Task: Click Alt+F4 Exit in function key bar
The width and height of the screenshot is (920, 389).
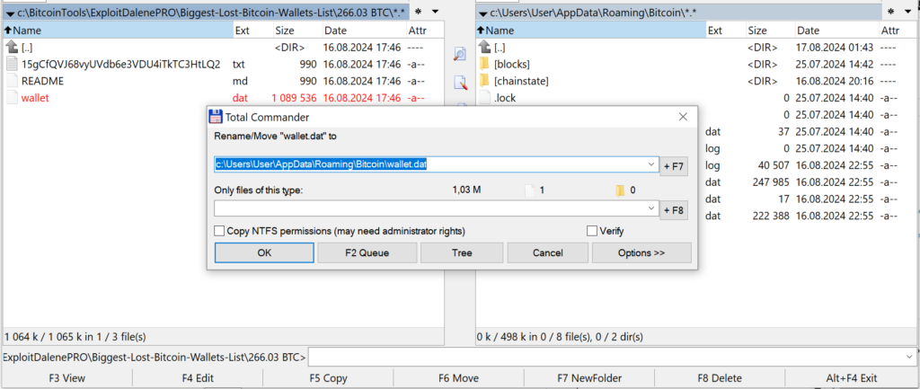Action: pos(851,378)
